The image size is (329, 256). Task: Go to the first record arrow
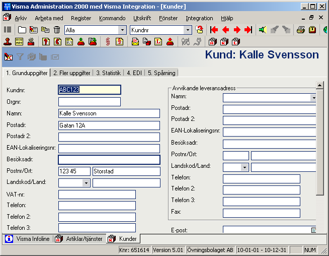[x=214, y=30]
